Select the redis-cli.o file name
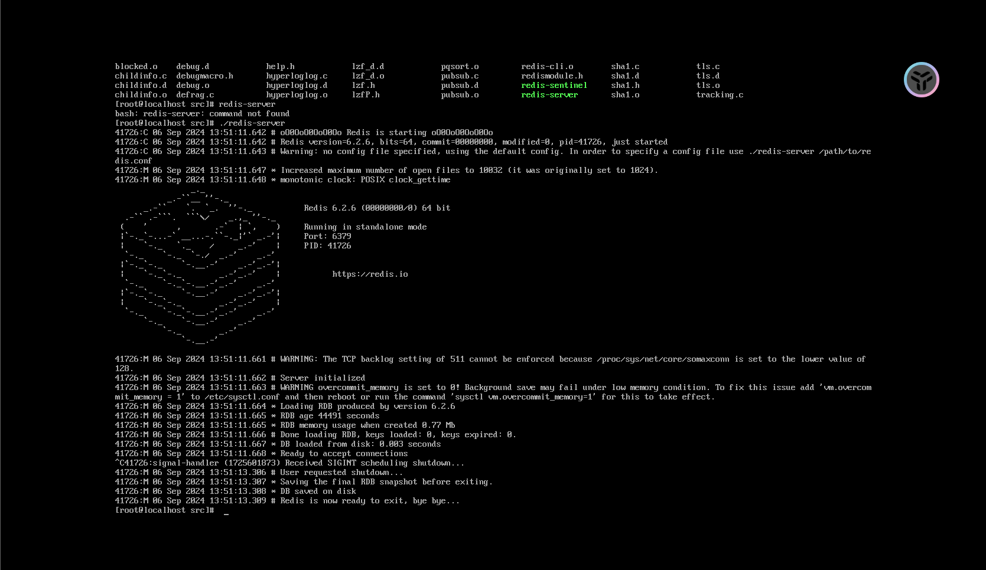Viewport: 986px width, 570px height. [547, 66]
